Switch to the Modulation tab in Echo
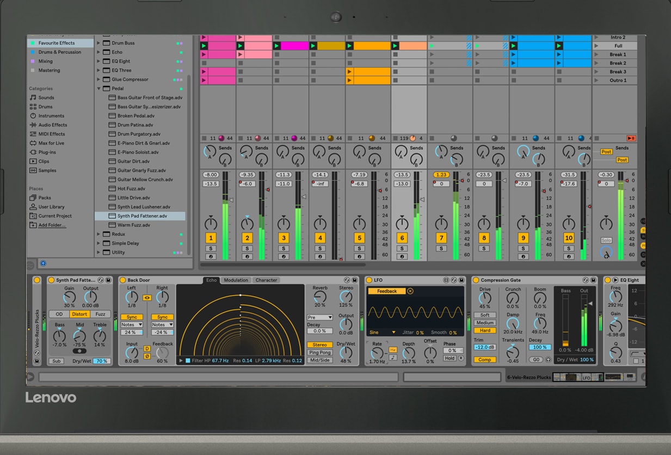The height and width of the screenshot is (455, 671). pyautogui.click(x=236, y=280)
